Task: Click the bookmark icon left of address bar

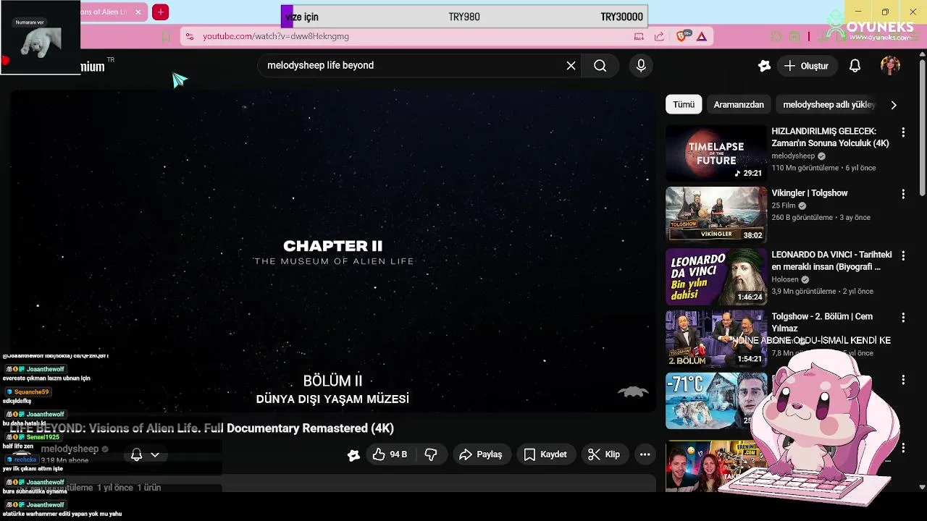Action: click(166, 36)
